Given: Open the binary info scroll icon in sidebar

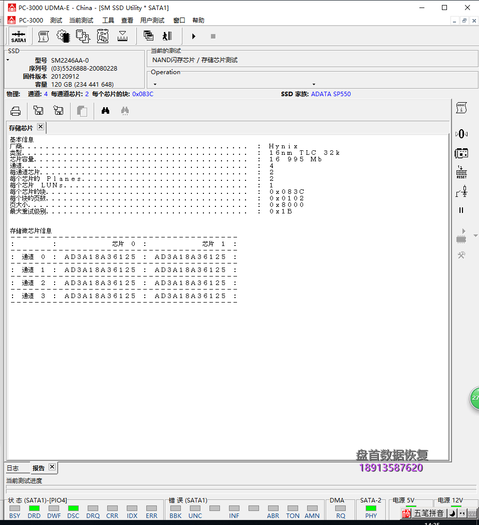Looking at the screenshot, I should click(461, 108).
